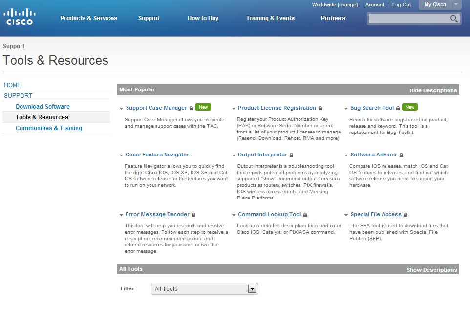Open the Account link

pos(375,5)
